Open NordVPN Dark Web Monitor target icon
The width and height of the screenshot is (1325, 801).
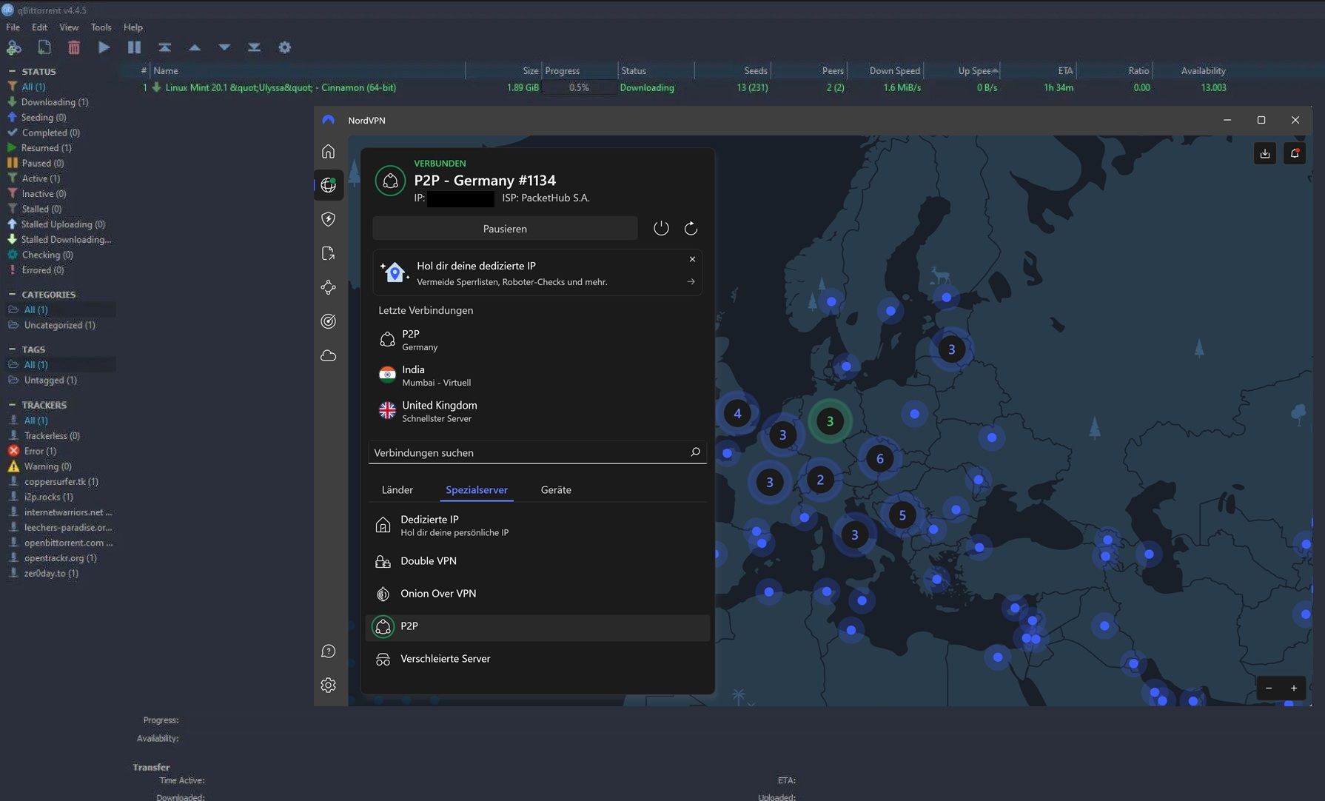pos(329,321)
